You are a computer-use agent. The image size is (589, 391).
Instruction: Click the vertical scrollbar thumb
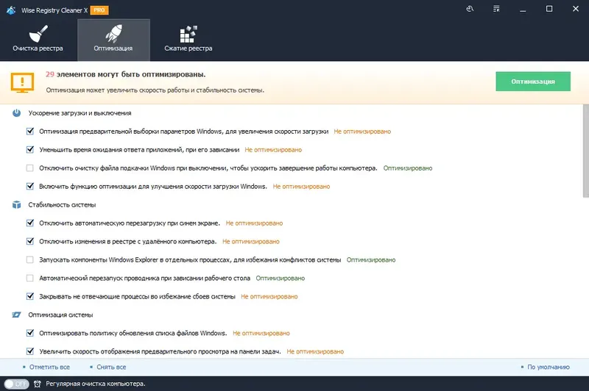(585, 151)
